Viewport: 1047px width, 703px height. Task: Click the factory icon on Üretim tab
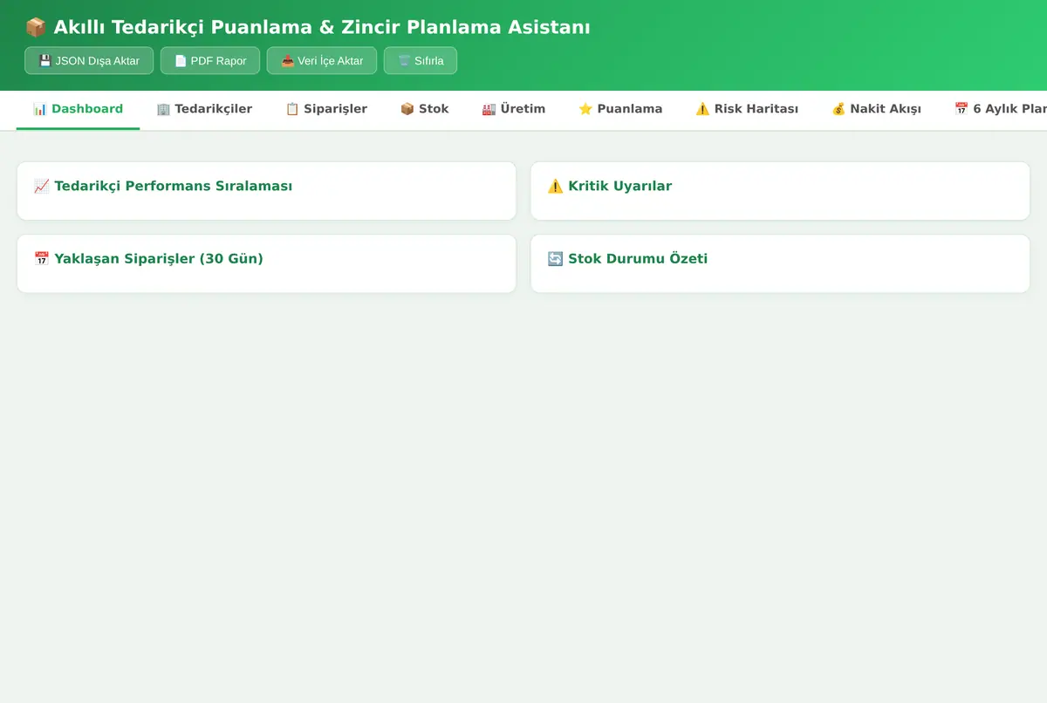[489, 109]
